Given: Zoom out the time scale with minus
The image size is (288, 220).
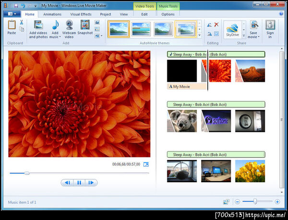Looking at the screenshot, I should pos(237,202).
